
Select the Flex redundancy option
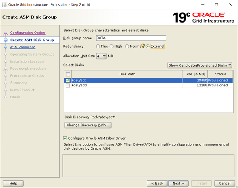click(x=98, y=46)
